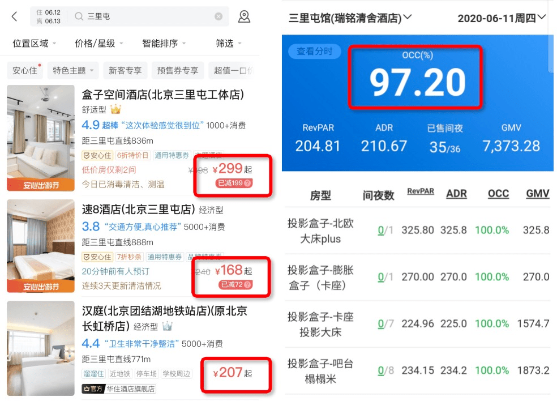Open the map location pin icon
557x401 pixels.
244,16
